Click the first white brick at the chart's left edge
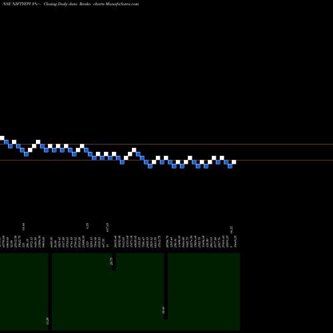Viewport: 333px width, 333px height. (x=2, y=138)
